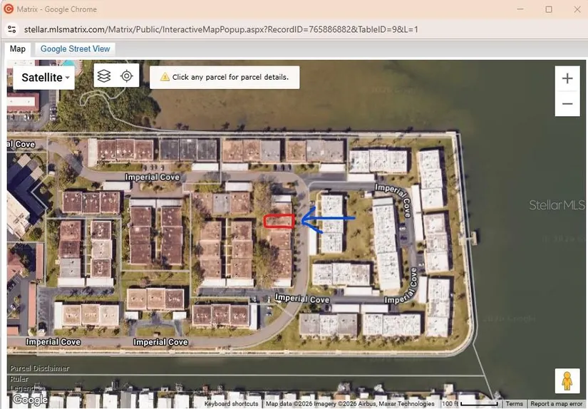
Task: Click the red highlighted parcel
Action: pos(279,221)
